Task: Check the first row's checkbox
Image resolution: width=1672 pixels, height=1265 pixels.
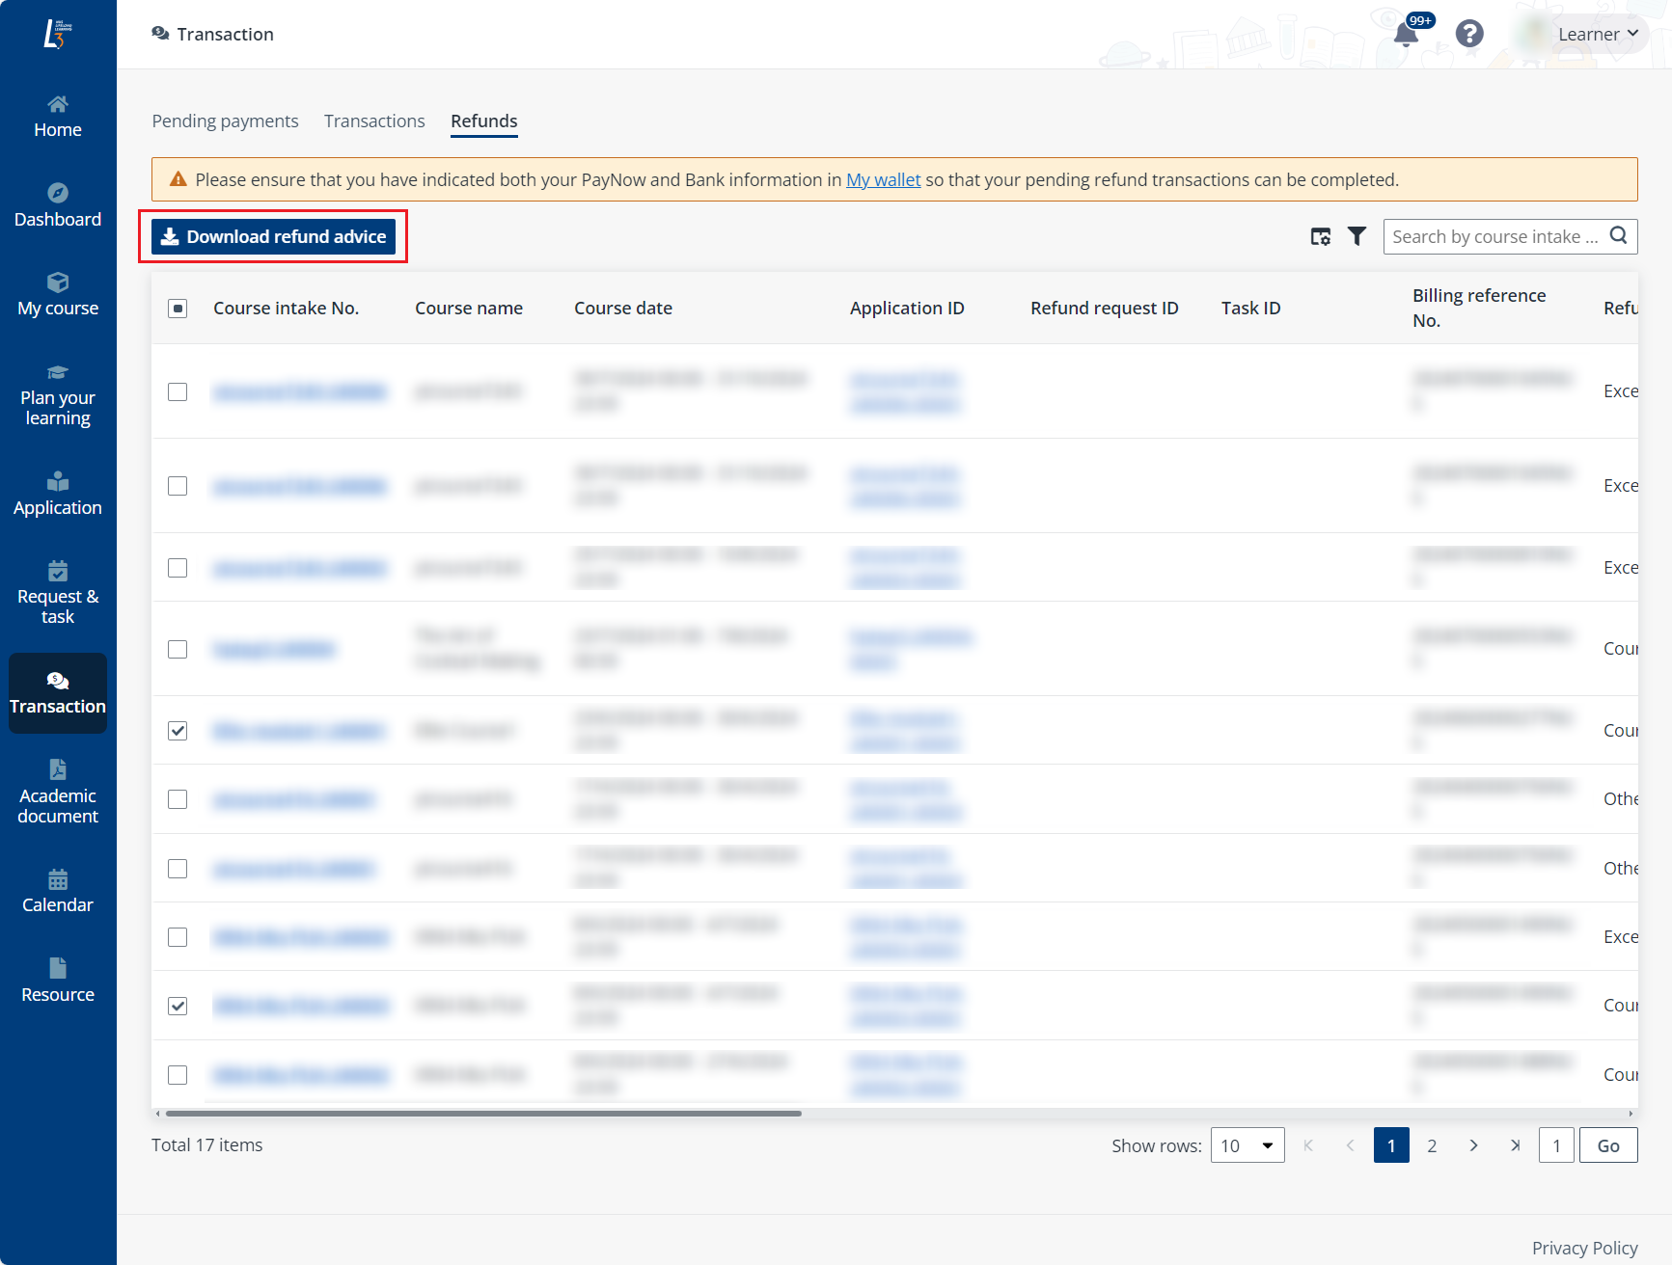Action: point(178,391)
